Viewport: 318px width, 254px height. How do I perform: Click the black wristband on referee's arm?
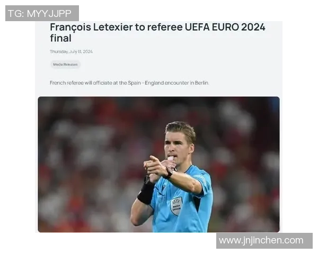click(x=146, y=192)
